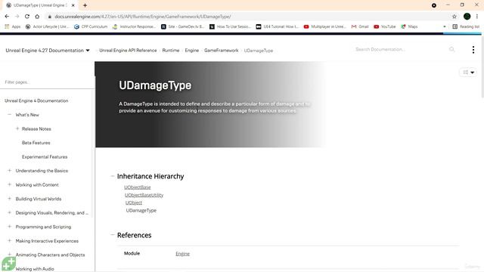Open the Actor Lifecycle bookmark
The image size is (484, 272).
coord(47,27)
